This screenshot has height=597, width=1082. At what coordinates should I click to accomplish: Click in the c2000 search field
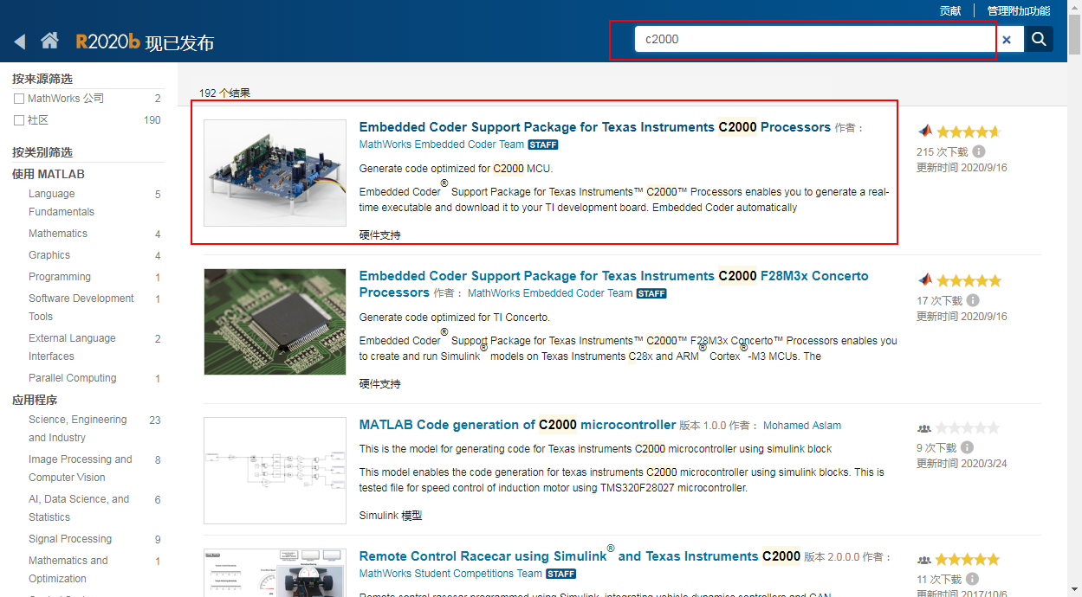point(814,39)
